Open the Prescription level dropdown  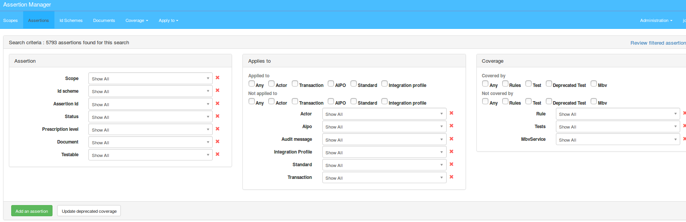(150, 130)
